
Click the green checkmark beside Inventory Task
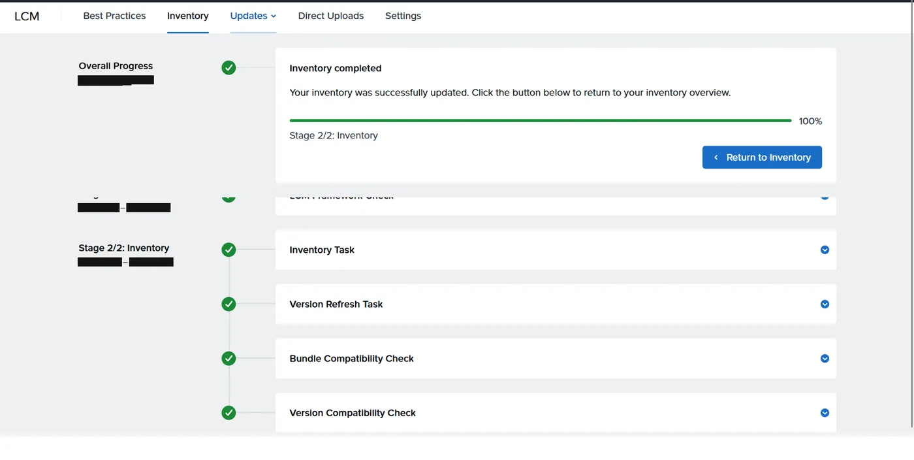pyautogui.click(x=228, y=250)
